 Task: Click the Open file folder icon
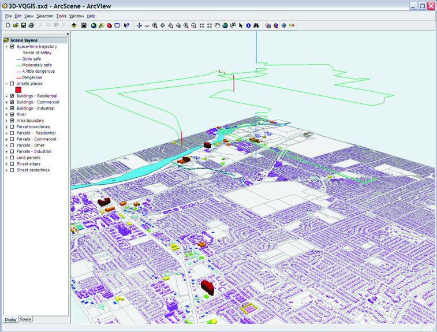point(16,25)
